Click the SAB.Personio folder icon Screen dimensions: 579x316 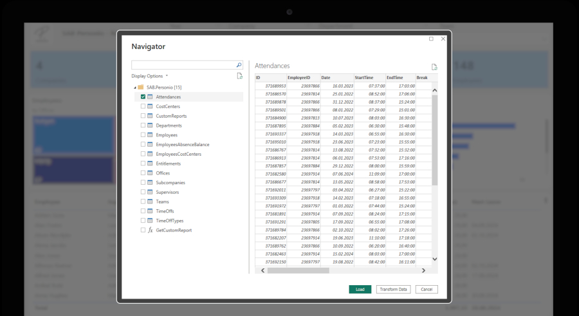click(x=140, y=87)
